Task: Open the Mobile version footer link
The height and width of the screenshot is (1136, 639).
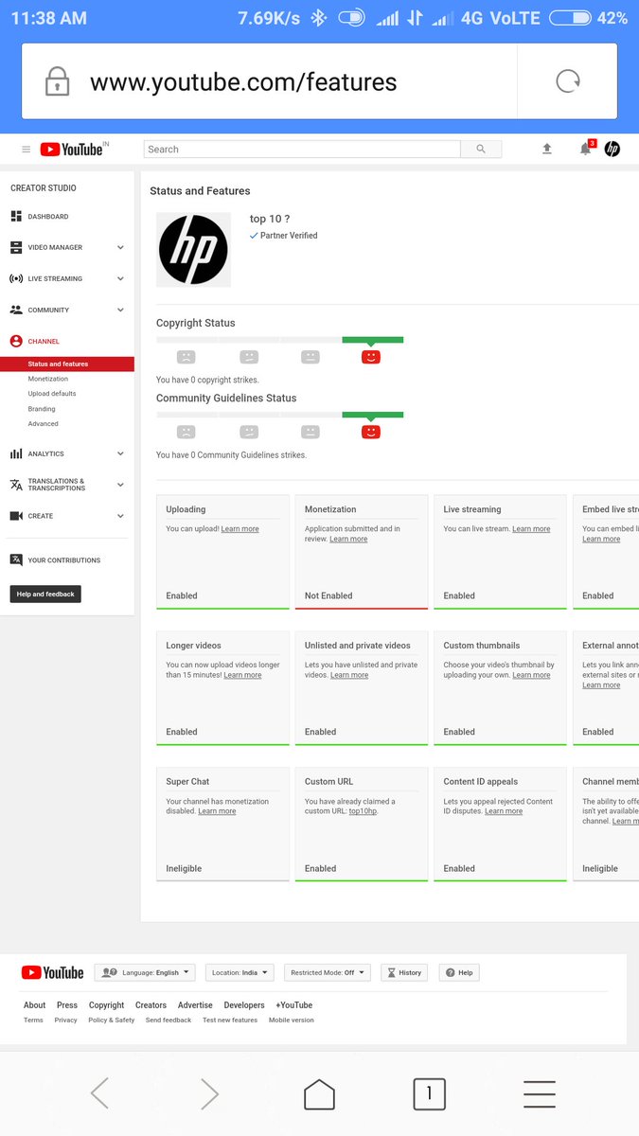Action: [x=291, y=1021]
